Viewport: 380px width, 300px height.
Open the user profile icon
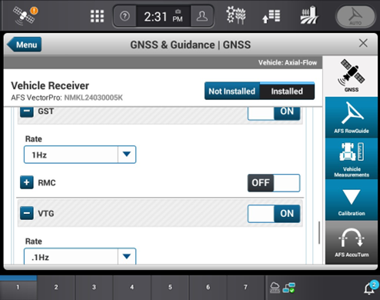pyautogui.click(x=202, y=16)
